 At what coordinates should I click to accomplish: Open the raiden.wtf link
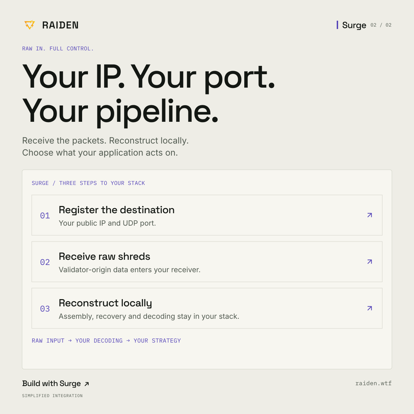click(x=374, y=383)
